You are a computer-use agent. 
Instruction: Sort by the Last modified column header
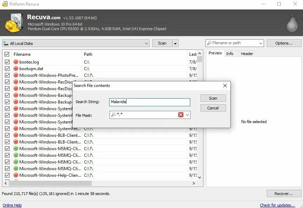tap(192, 54)
